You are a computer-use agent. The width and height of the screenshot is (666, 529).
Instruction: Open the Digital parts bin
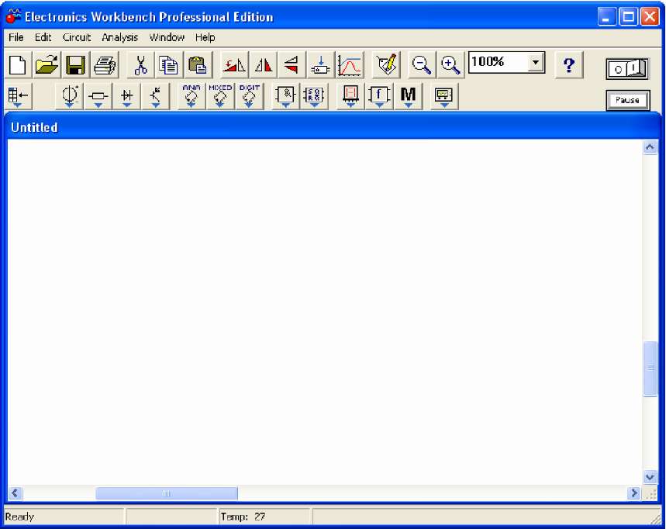pos(314,96)
